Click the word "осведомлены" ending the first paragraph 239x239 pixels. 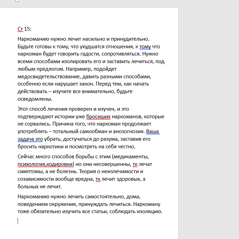(x=34, y=99)
